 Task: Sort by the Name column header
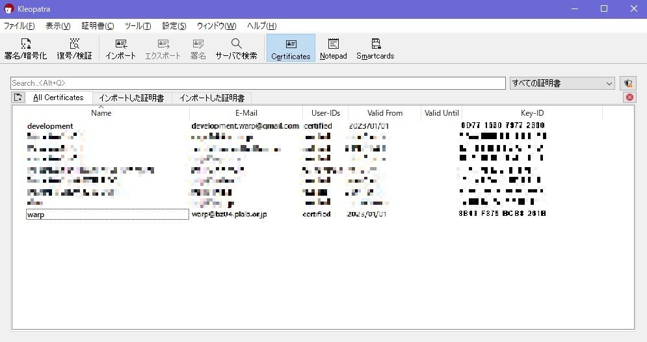pyautogui.click(x=101, y=113)
